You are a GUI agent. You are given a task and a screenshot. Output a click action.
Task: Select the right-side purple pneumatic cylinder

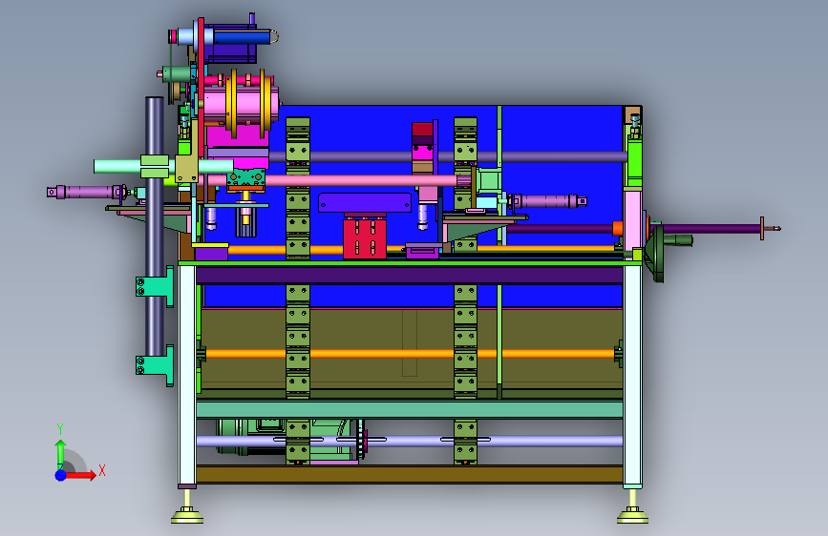549,201
